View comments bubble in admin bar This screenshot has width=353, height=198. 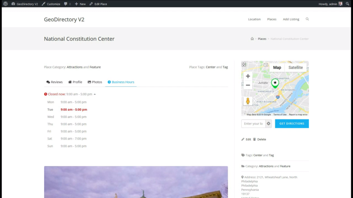point(67,4)
